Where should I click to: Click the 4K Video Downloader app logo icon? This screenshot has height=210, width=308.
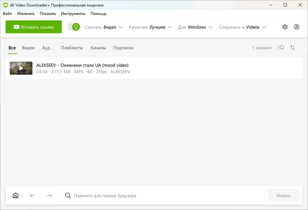click(x=5, y=5)
